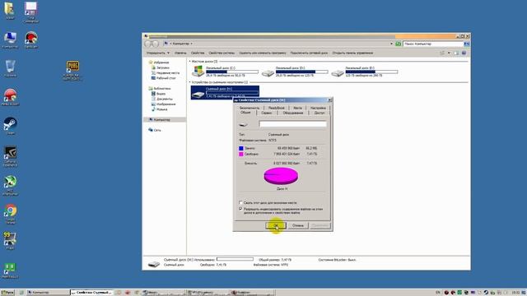The image size is (527, 296).
Task: Open the Упорядочить dropdown menu
Action: [x=157, y=53]
